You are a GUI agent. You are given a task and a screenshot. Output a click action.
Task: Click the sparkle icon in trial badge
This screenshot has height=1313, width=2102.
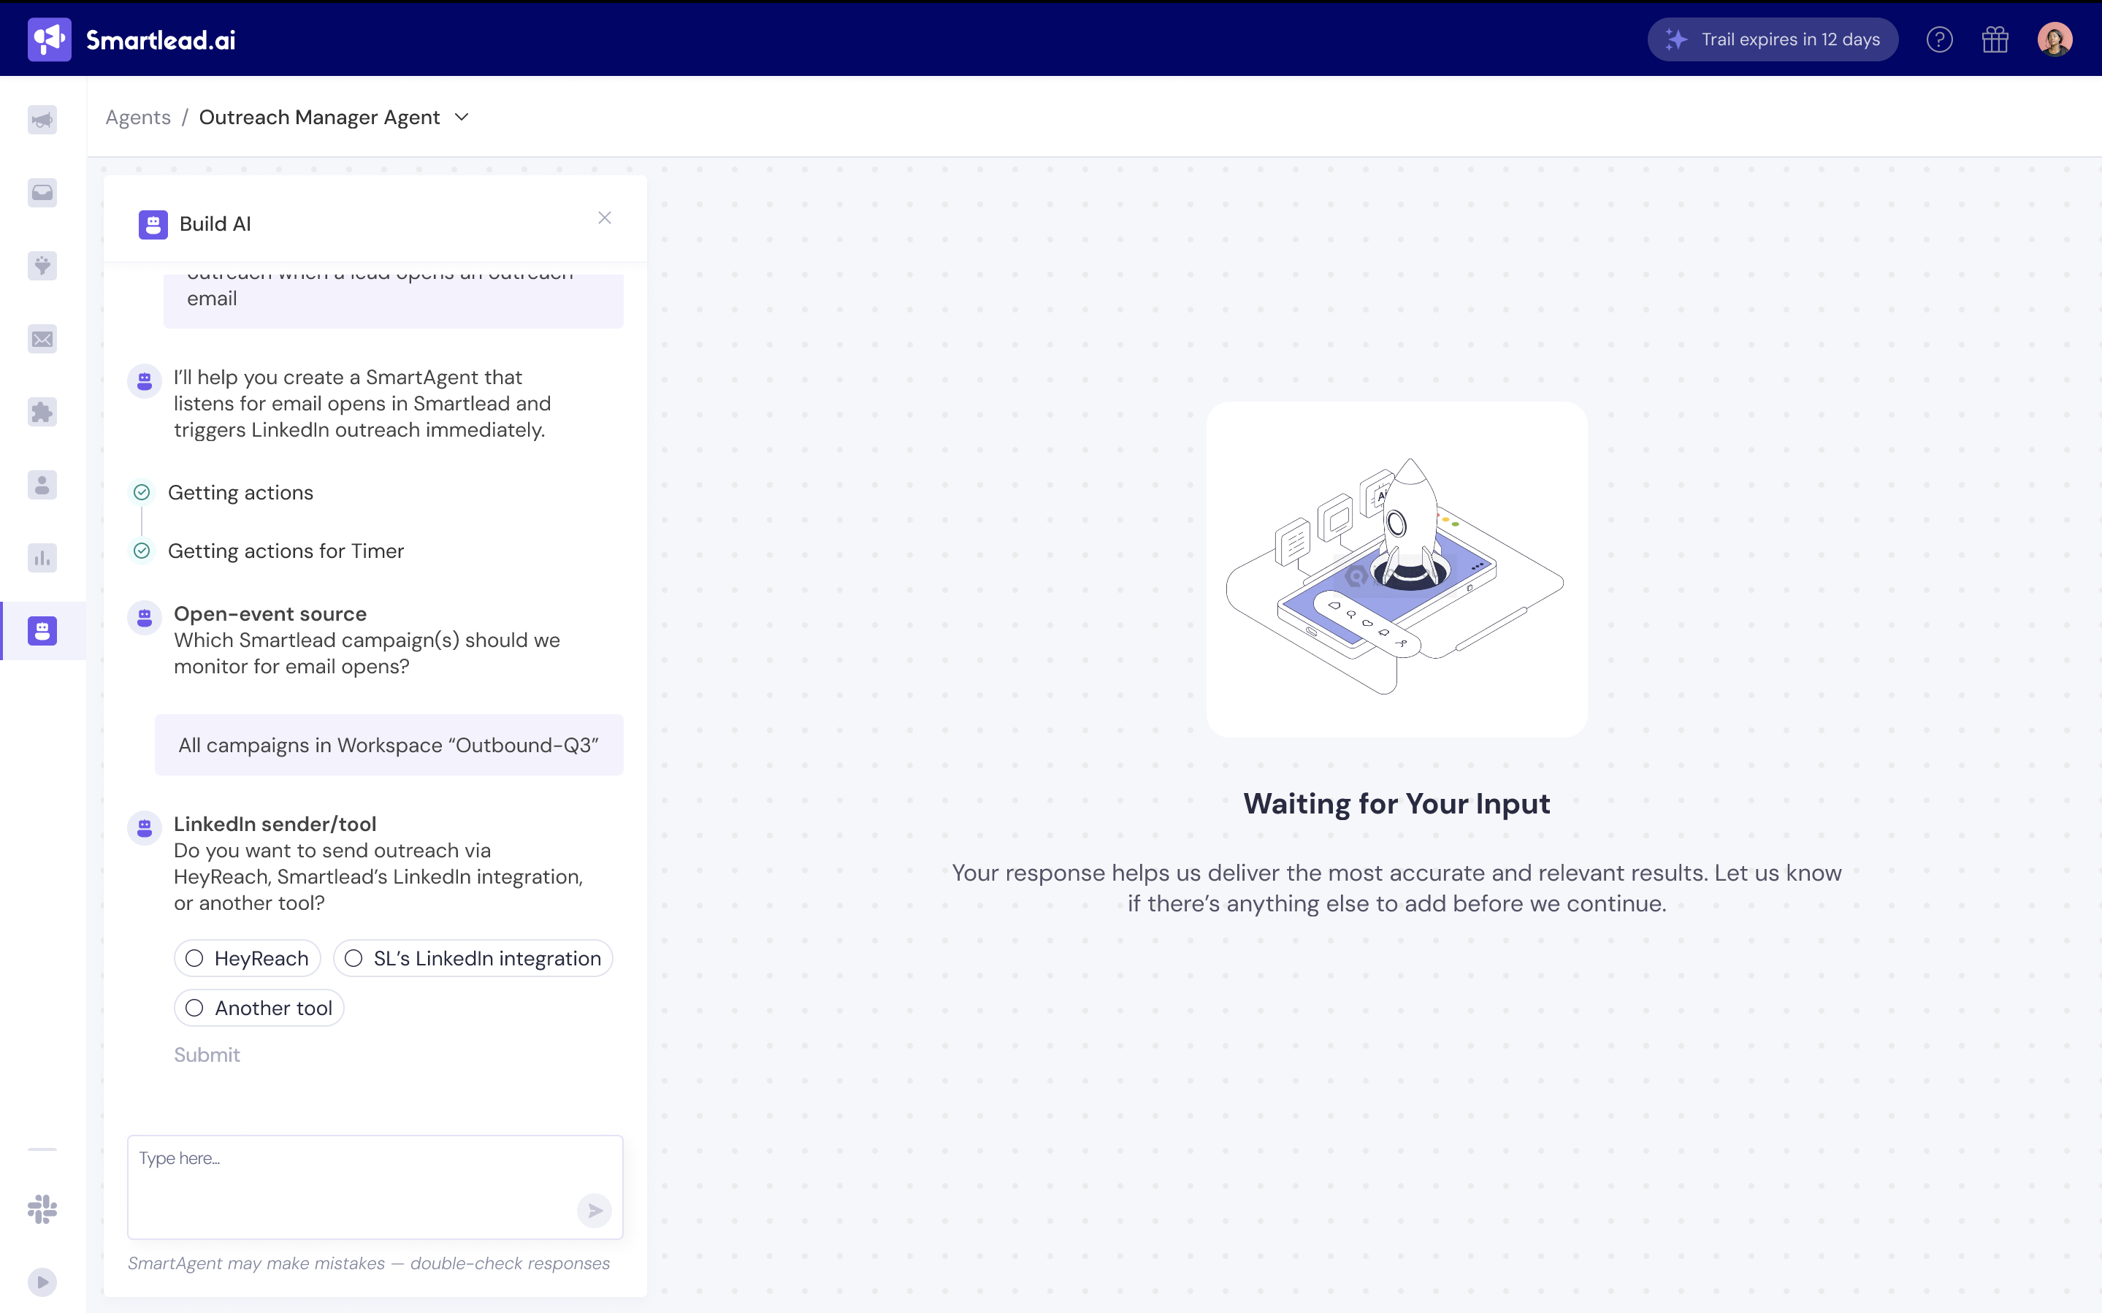(1677, 40)
